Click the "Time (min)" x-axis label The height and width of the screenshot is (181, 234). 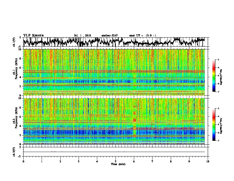pyautogui.click(x=118, y=164)
